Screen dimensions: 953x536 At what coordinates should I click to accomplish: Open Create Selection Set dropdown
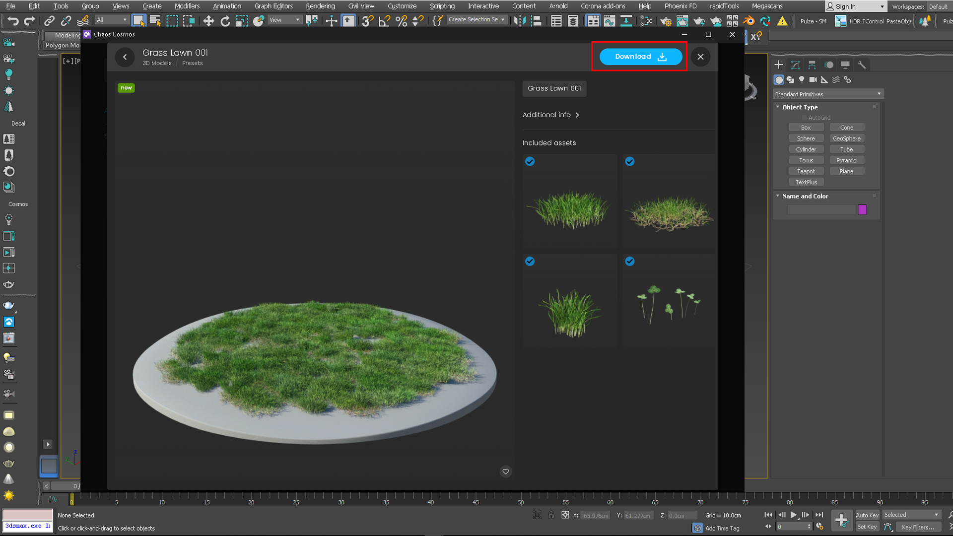(x=476, y=19)
